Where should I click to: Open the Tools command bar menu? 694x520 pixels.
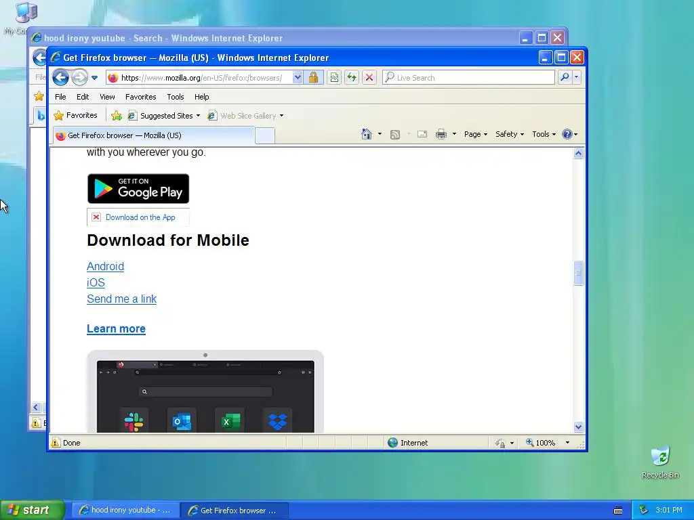[x=544, y=134]
